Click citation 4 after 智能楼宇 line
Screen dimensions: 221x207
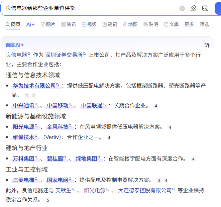point(193,159)
